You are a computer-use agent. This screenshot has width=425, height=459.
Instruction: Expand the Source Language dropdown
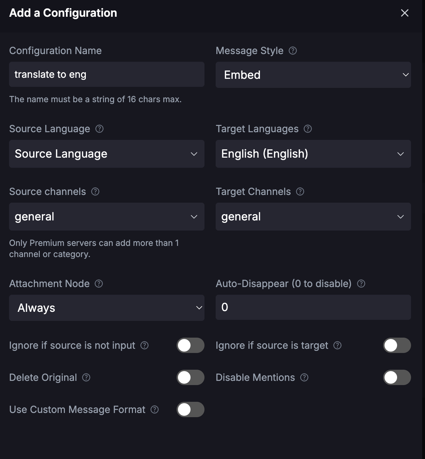(x=107, y=154)
